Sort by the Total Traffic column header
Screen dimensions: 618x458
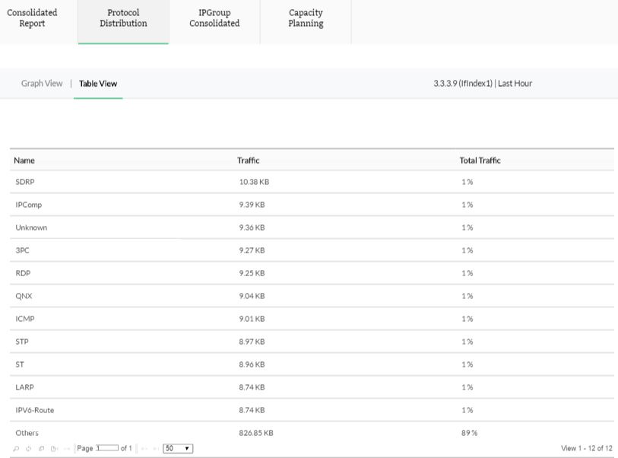[480, 161]
